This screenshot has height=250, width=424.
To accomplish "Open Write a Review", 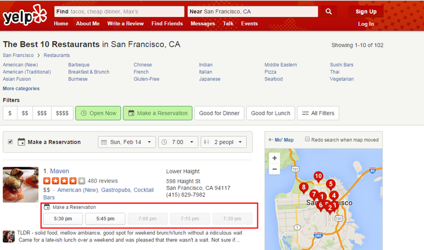I will 125,23.
